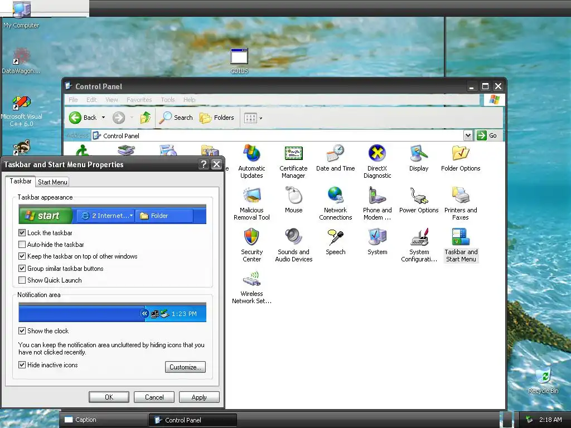Open Display settings icon
The width and height of the screenshot is (571, 428).
pyautogui.click(x=419, y=158)
